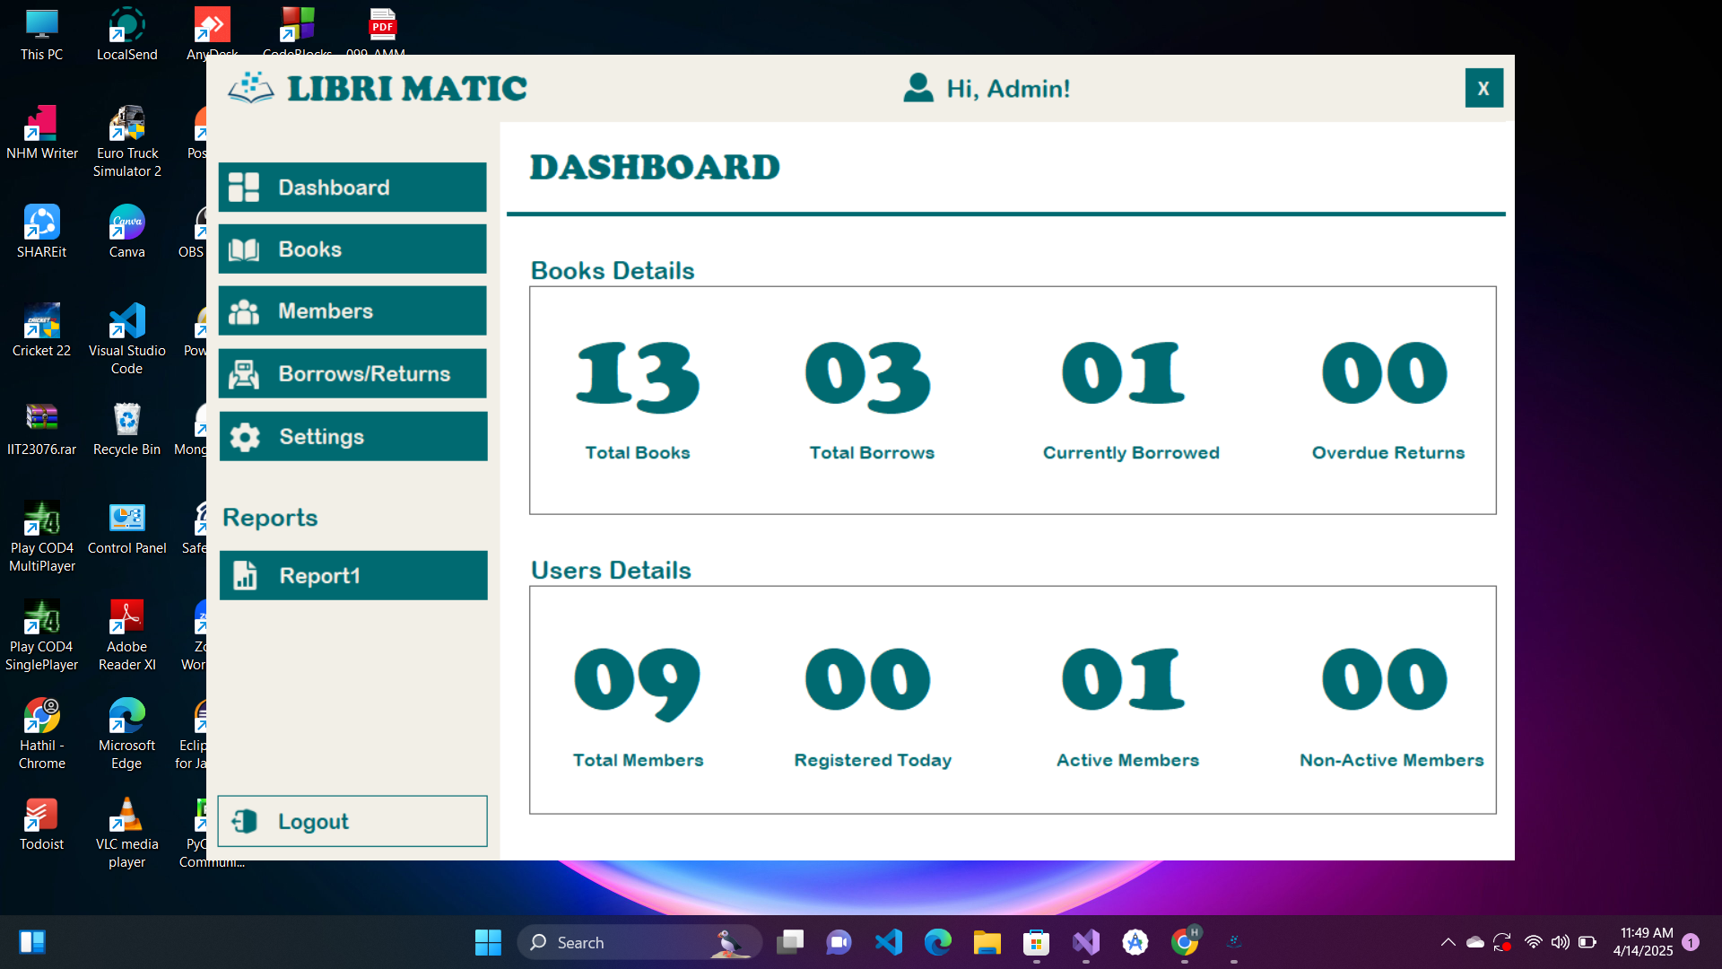Select the SHAREit desktop shortcut

(x=42, y=232)
